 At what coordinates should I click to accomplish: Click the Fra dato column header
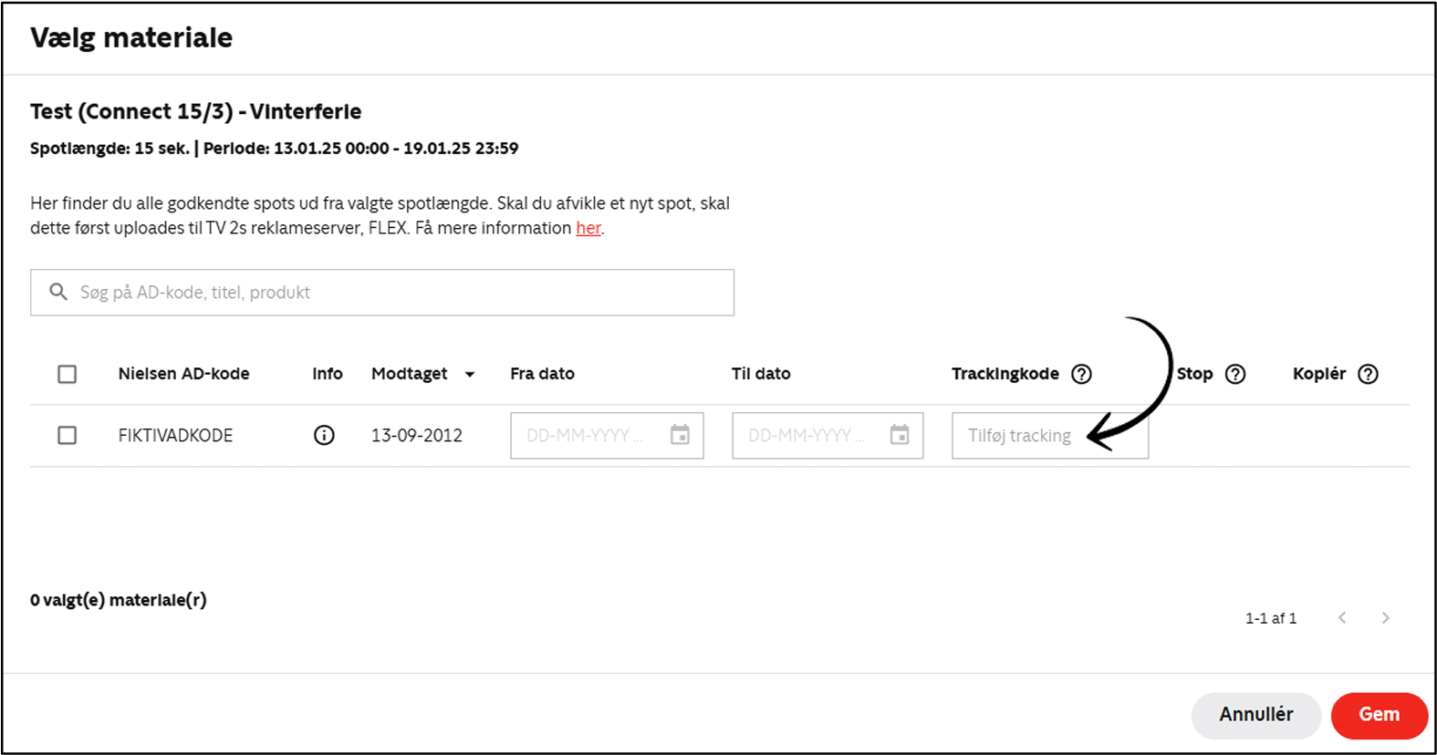543,374
